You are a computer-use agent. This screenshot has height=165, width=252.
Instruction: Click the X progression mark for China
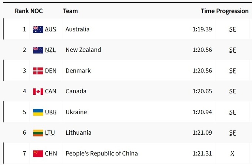pyautogui.click(x=232, y=154)
